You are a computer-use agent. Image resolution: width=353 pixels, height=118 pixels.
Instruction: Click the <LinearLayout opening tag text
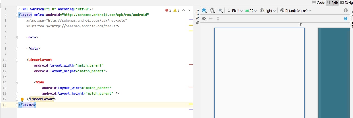pyautogui.click(x=39, y=60)
